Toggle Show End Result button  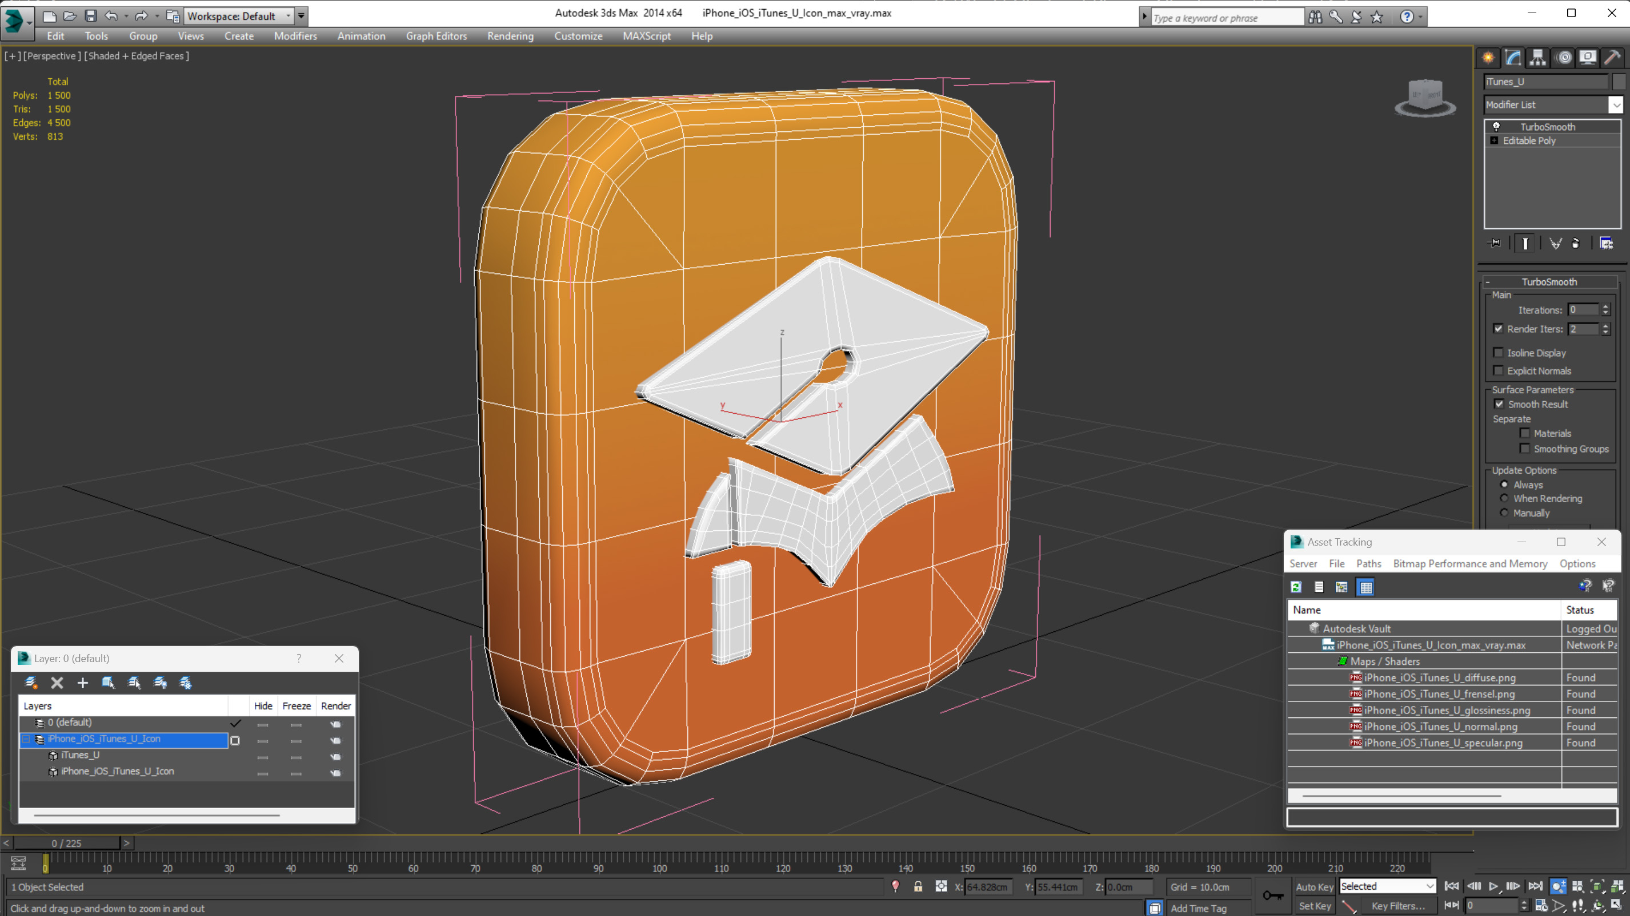pyautogui.click(x=1525, y=243)
